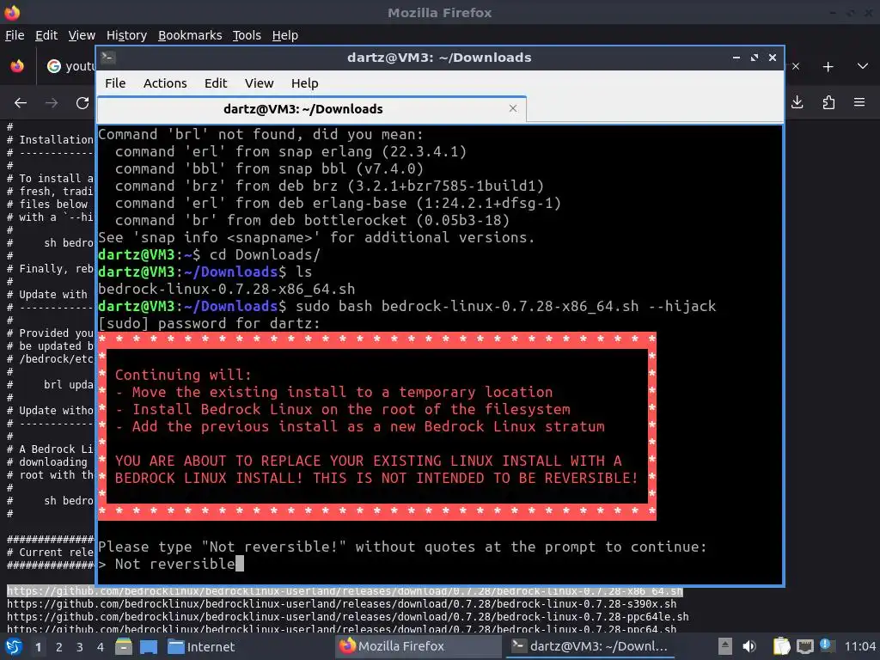Click the 11:04 clock
This screenshot has height=660, width=880.
pos(859,646)
